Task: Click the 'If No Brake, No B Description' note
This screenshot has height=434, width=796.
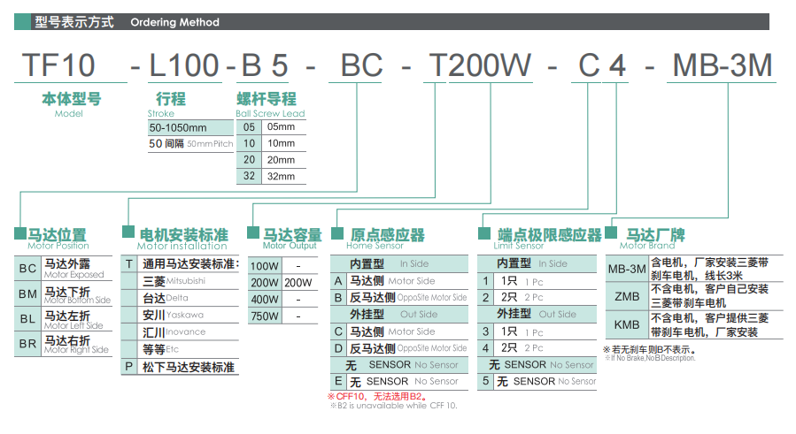Action: click(x=651, y=358)
